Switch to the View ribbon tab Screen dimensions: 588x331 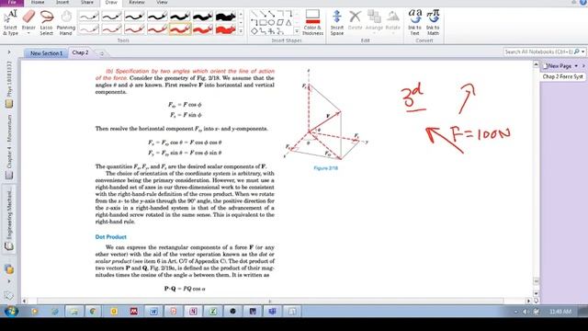coord(162,3)
